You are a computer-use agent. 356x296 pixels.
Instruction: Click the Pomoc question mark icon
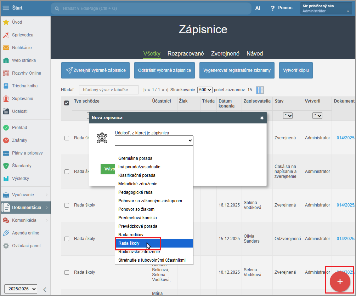point(273,8)
